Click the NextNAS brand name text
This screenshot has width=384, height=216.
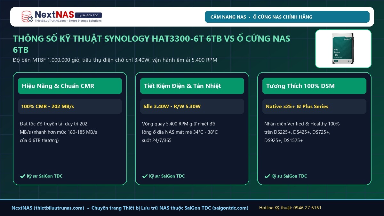pyautogui.click(x=54, y=15)
